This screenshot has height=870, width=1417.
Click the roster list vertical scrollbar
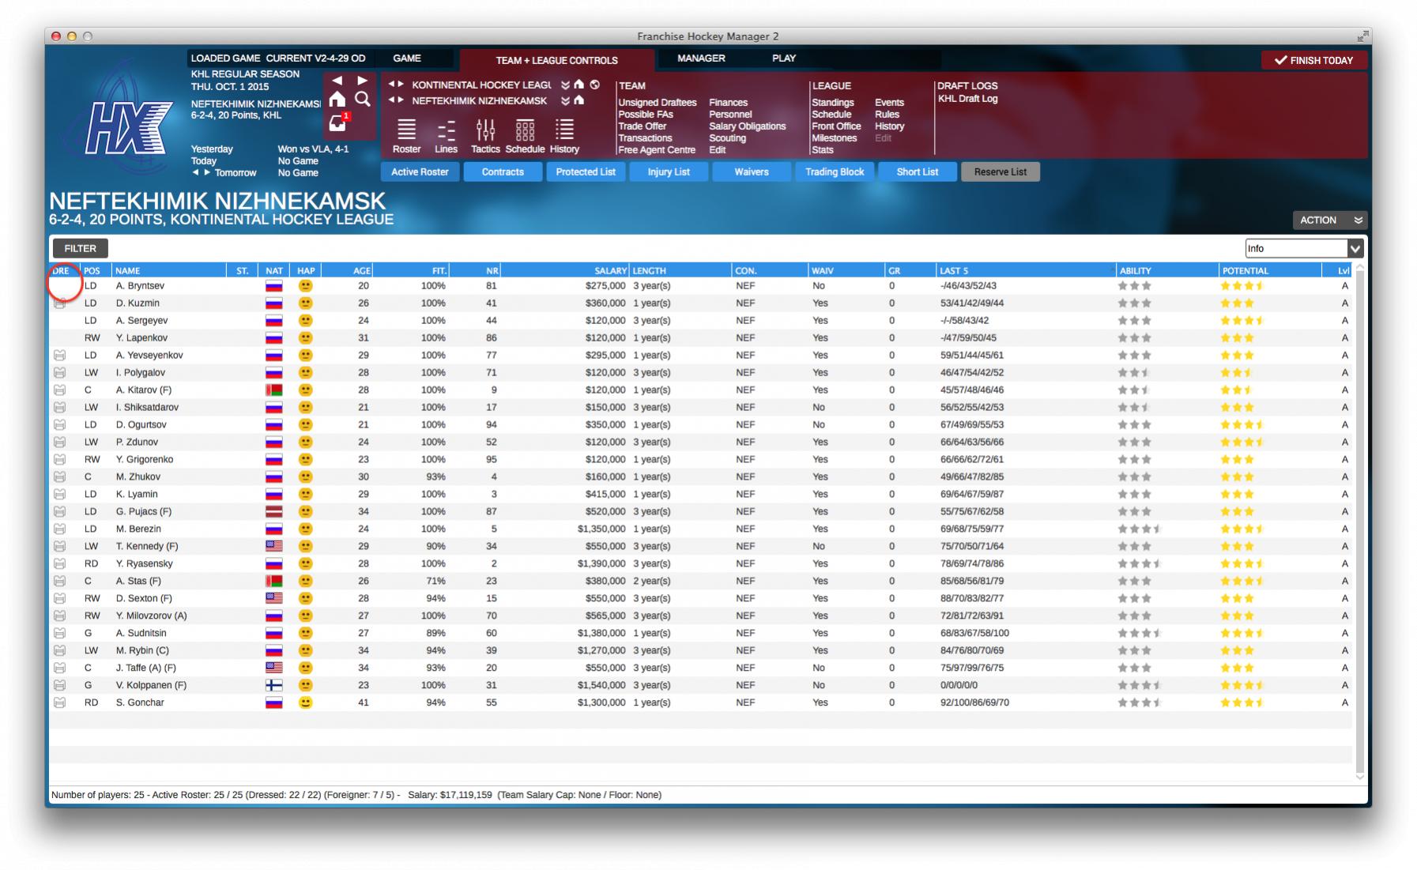[1359, 522]
